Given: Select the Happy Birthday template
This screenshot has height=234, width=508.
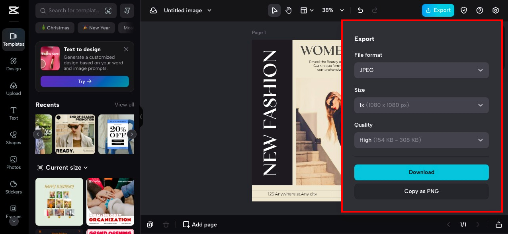Looking at the screenshot, I should pyautogui.click(x=59, y=202).
